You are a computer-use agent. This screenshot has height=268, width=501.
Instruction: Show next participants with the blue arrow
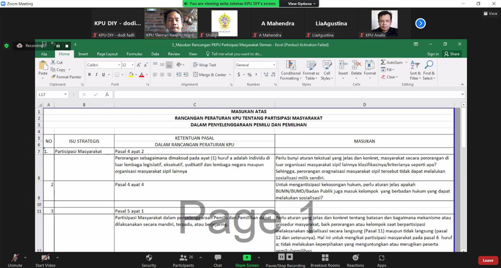point(420,23)
